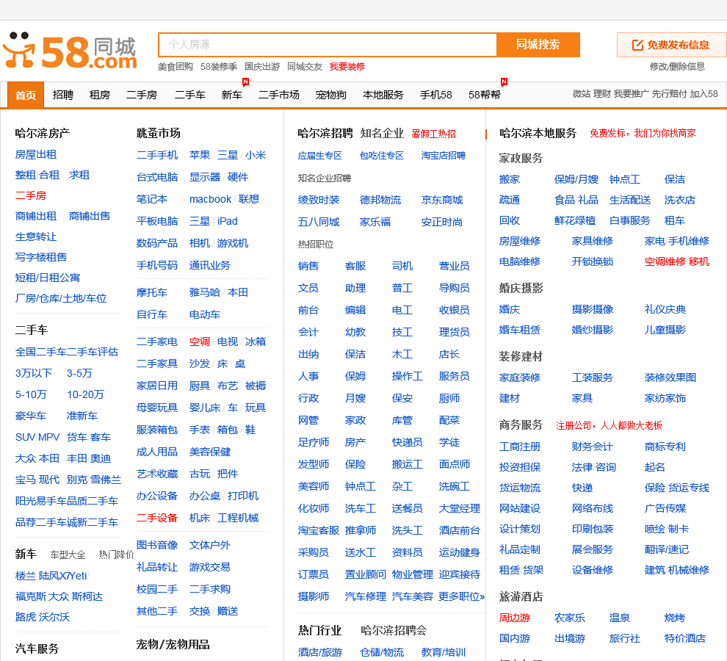Open the 二手房 navigation tab
The width and height of the screenshot is (727, 661).
pyautogui.click(x=142, y=95)
